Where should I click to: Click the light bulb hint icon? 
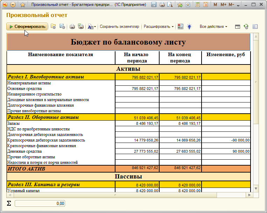(189, 26)
